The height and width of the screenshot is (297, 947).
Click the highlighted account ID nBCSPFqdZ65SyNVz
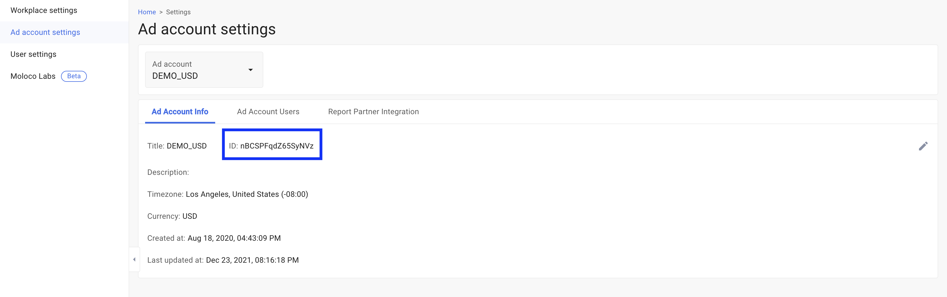pyautogui.click(x=277, y=145)
